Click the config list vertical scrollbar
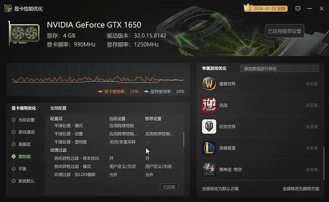 (x=184, y=140)
